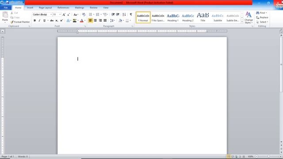Image resolution: width=283 pixels, height=159 pixels.
Task: Toggle Superscript formatting
Action: click(x=61, y=21)
